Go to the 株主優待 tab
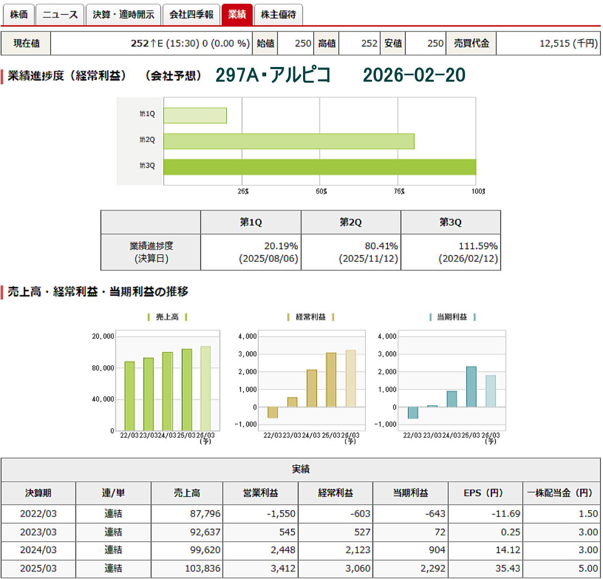The width and height of the screenshot is (603, 579). click(x=278, y=14)
